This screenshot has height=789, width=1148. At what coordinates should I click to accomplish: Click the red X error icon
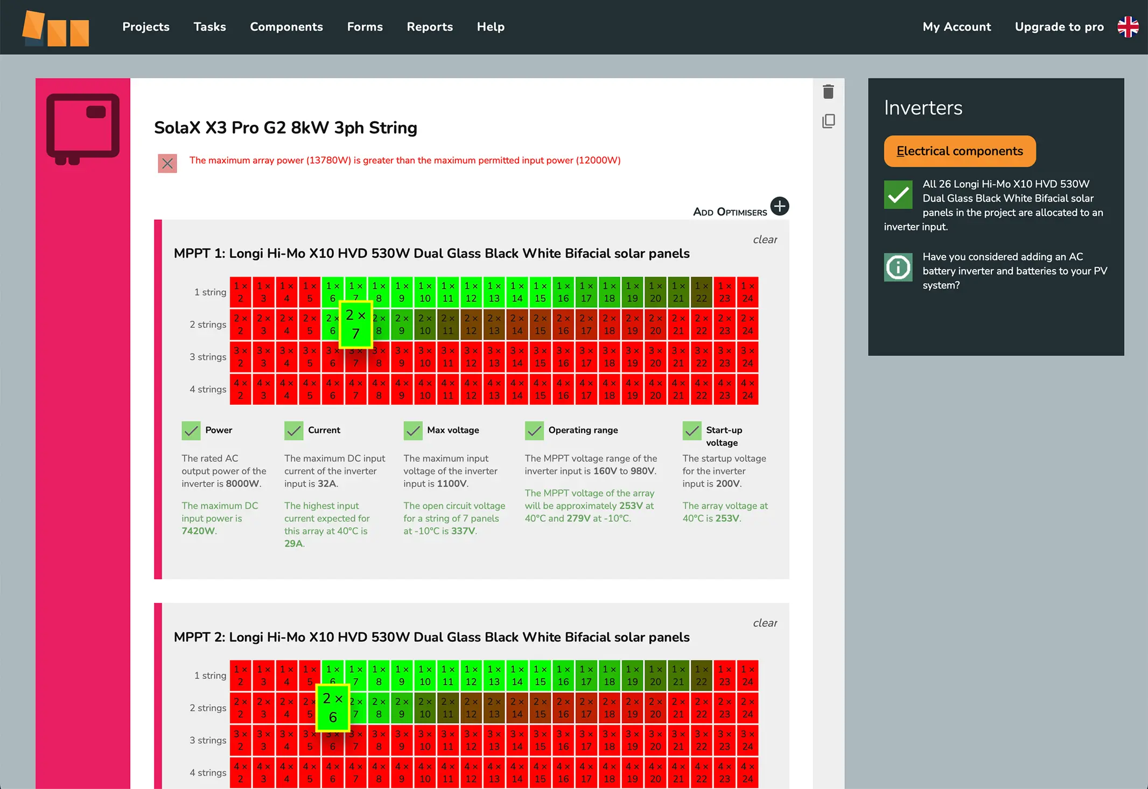tap(167, 163)
